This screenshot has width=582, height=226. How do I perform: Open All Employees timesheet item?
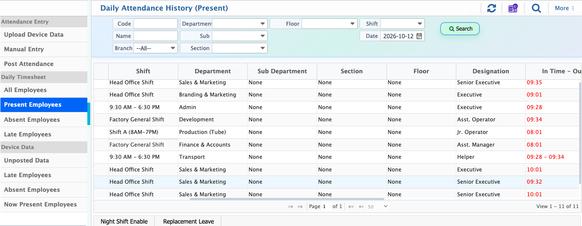[x=44, y=90]
